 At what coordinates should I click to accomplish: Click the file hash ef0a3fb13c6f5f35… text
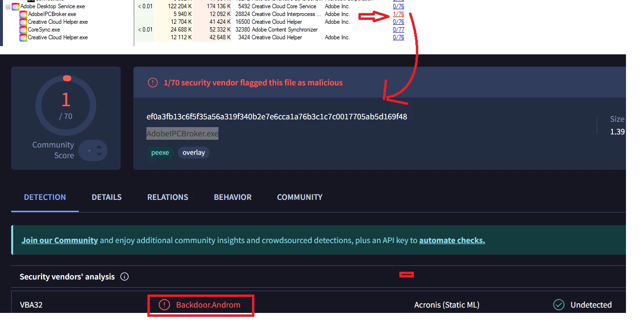click(277, 116)
